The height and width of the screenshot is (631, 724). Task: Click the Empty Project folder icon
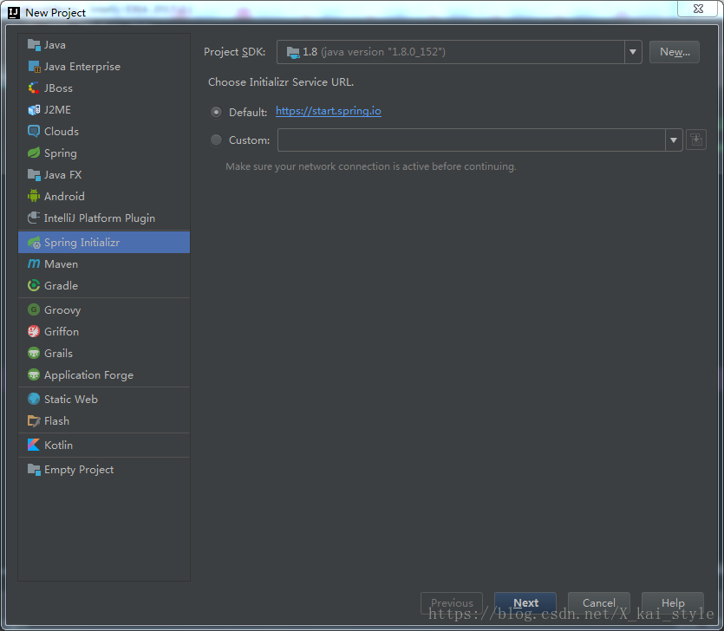click(x=34, y=470)
